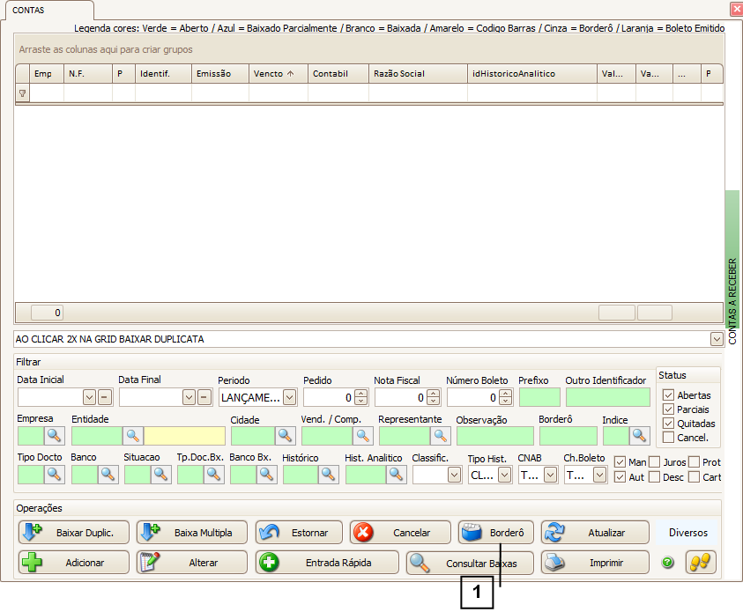Expand the Periodo dropdown
This screenshot has height=612, width=743.
coord(289,397)
